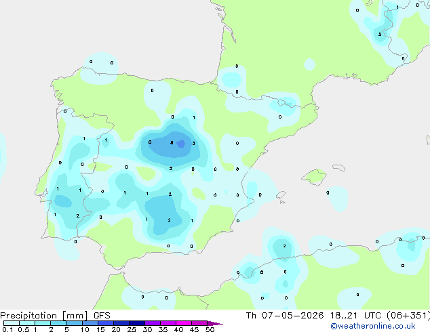
Task: Click the "6" precipitation value on the map
Action: (150, 142)
